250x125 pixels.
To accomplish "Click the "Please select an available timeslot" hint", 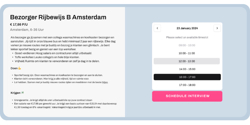I will pos(187,37).
